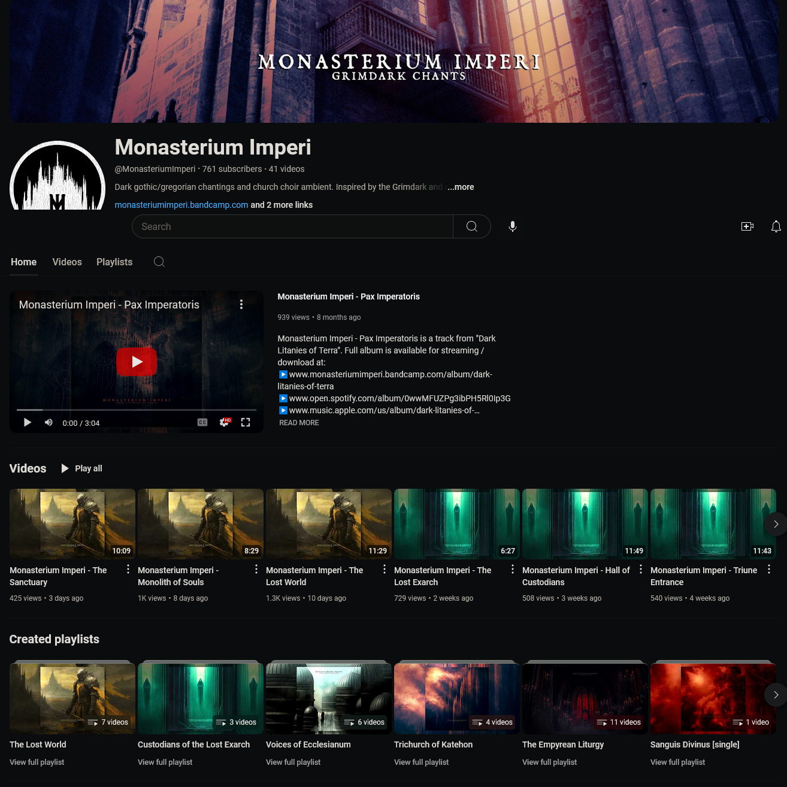The width and height of the screenshot is (787, 787).
Task: Click in the Search input field
Action: (x=292, y=226)
